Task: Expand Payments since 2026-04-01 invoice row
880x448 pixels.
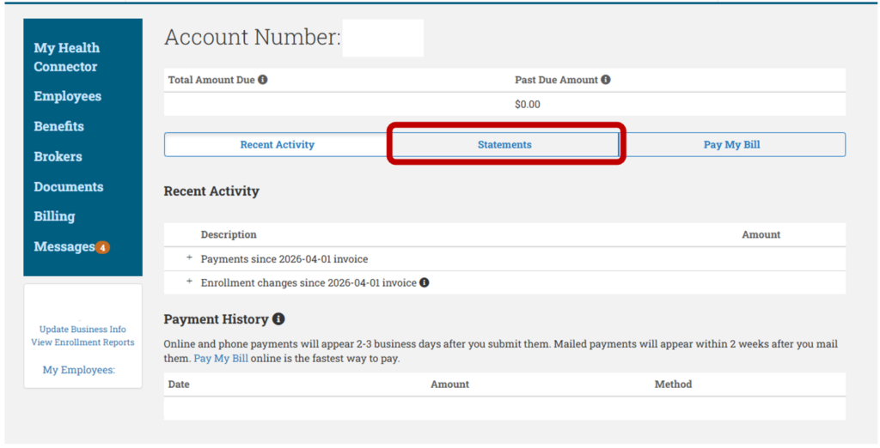Action: (x=189, y=258)
